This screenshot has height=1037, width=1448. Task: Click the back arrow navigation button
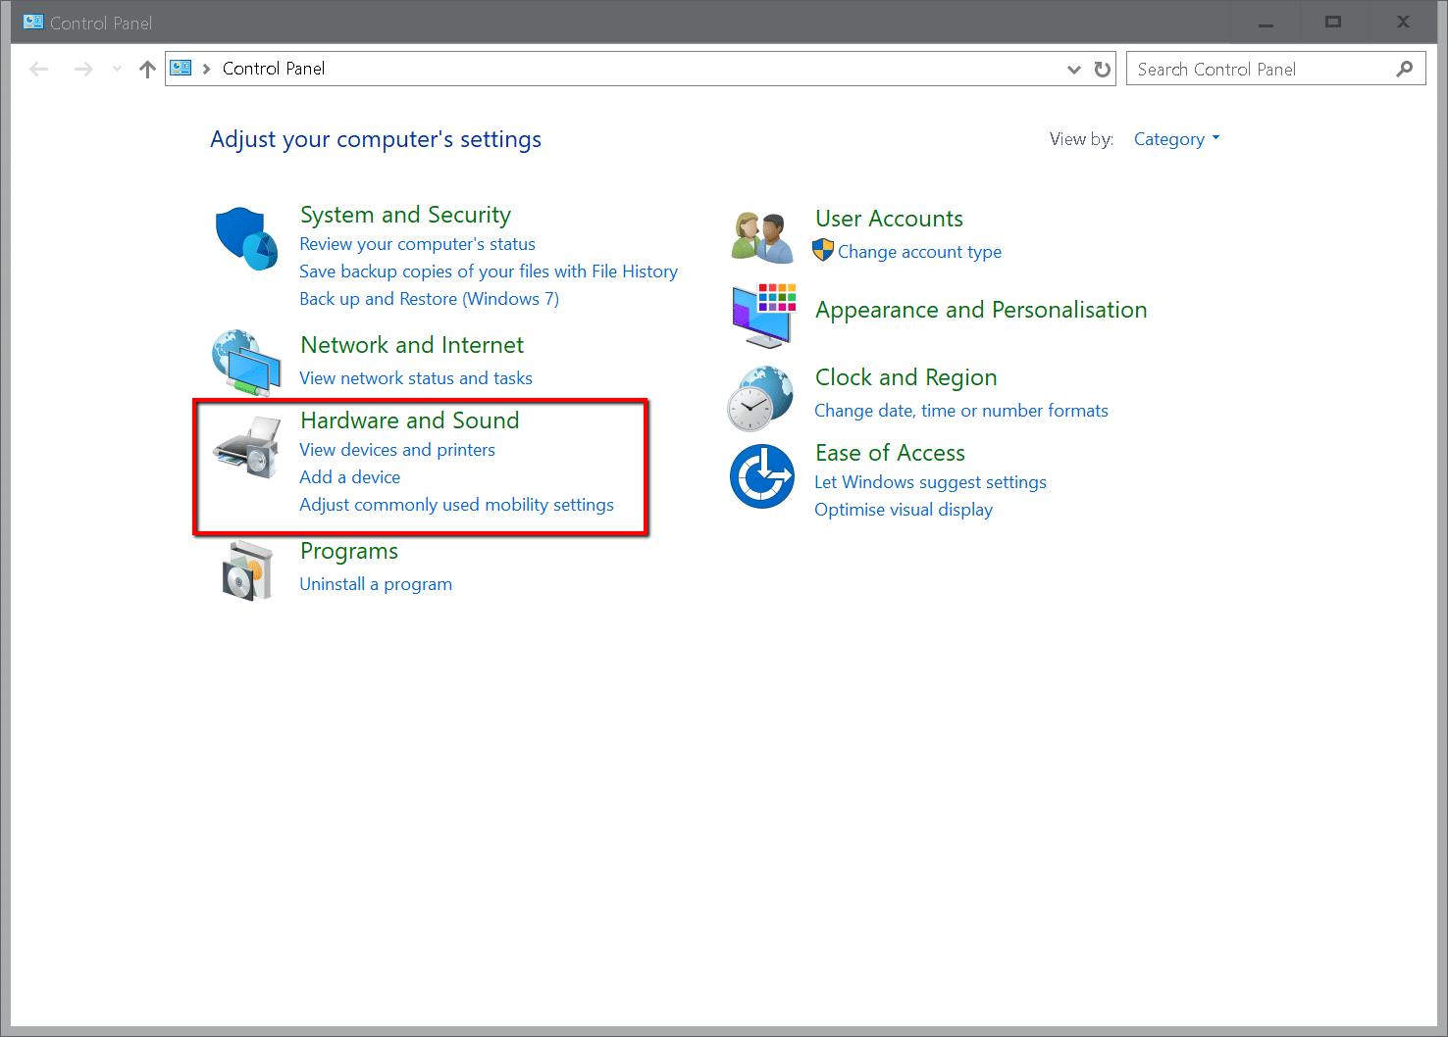(x=39, y=69)
